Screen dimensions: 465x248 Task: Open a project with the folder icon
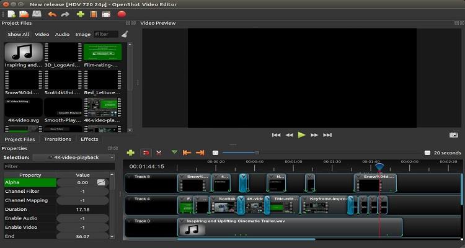point(24,14)
